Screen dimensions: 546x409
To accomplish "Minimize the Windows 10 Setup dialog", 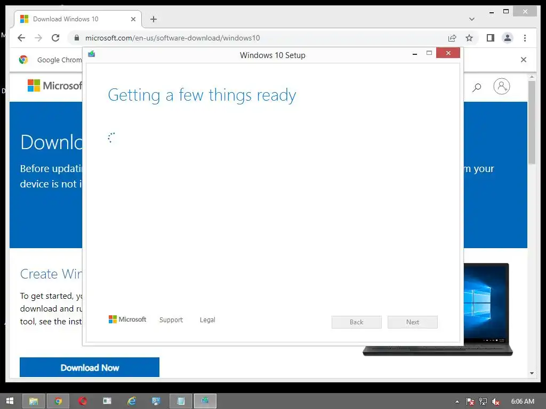I will coord(415,54).
